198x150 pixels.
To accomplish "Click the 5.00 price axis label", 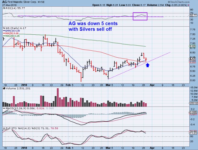I will click(193, 80).
